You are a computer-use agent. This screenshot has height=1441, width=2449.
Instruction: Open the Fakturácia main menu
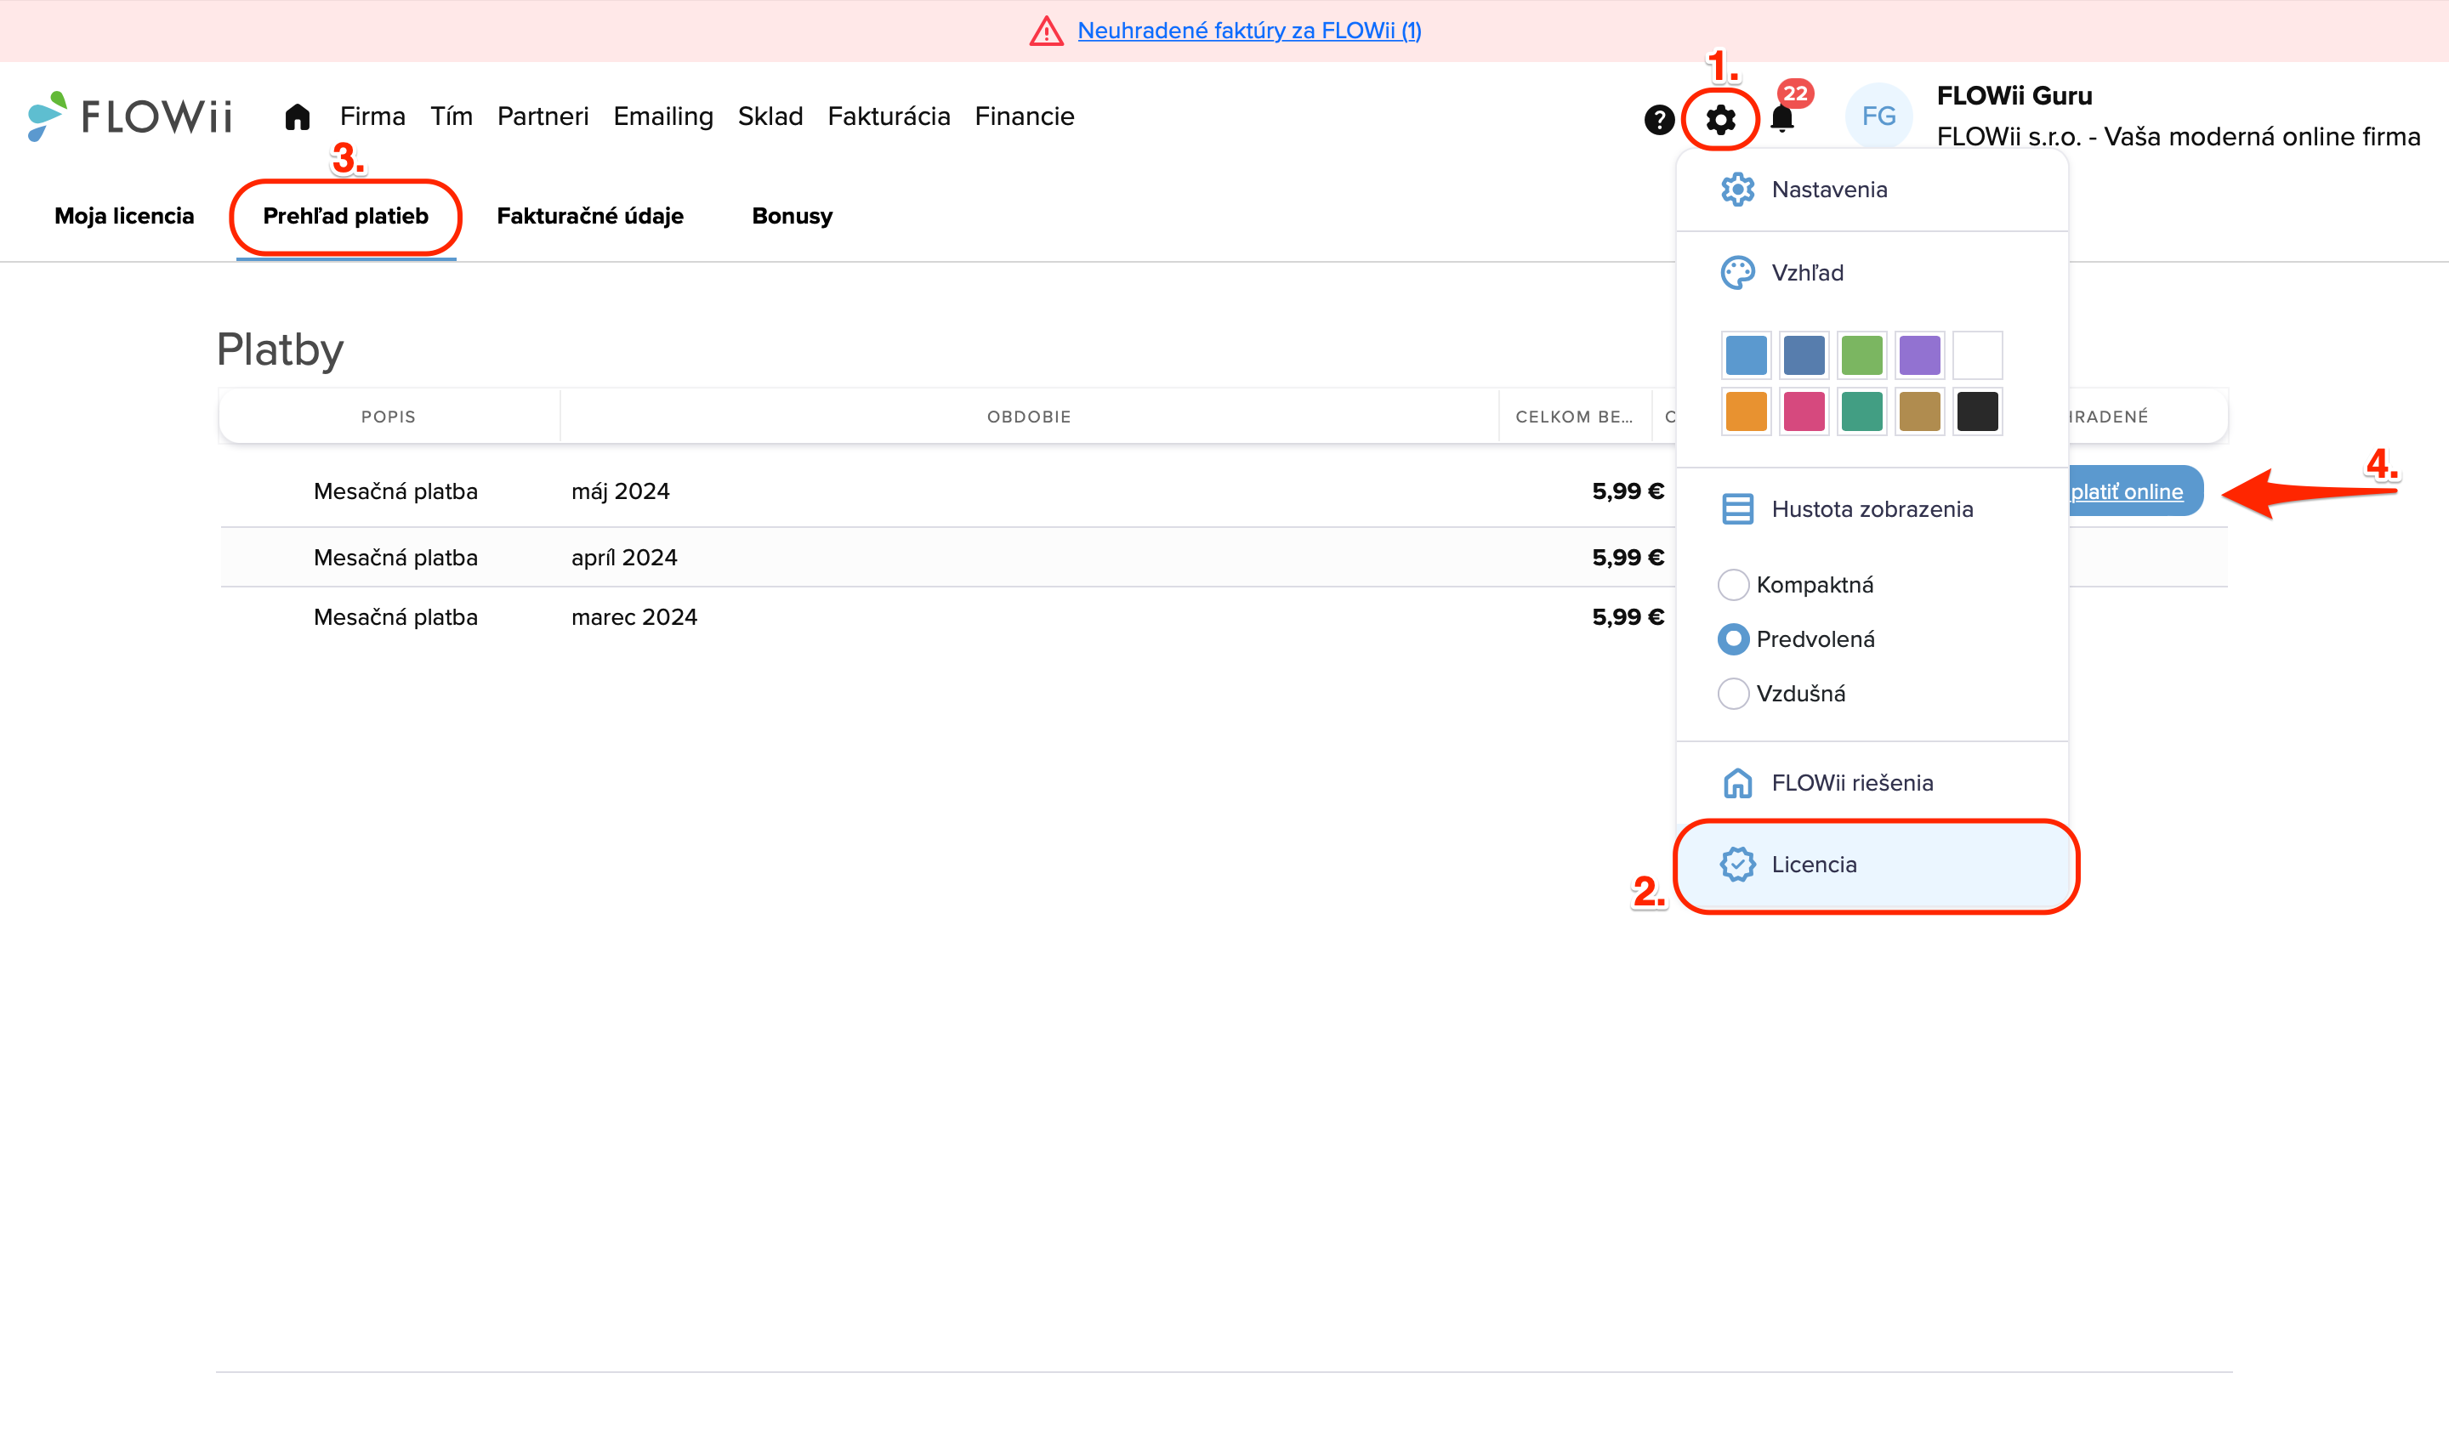(889, 116)
